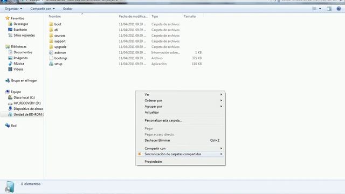Select the bootmgr file icon

[51, 58]
